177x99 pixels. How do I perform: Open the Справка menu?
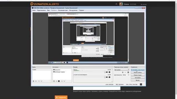point(81,10)
